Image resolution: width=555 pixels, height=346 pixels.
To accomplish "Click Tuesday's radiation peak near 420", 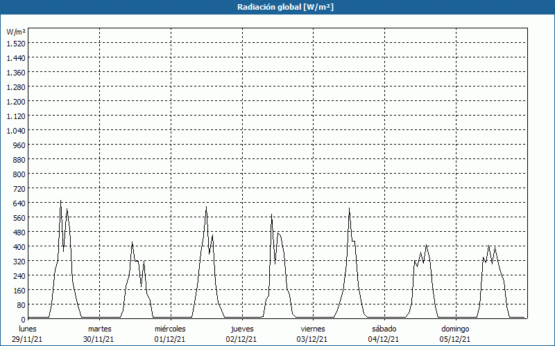I will [132, 242].
